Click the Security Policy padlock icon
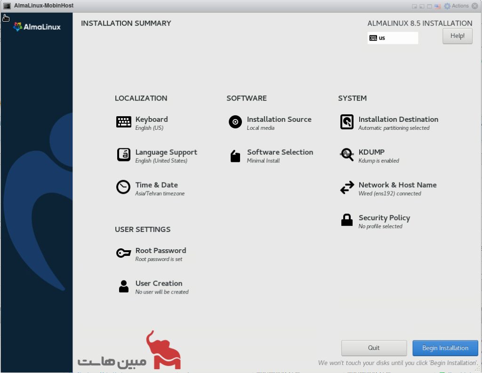 point(347,220)
